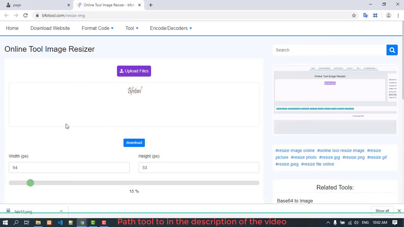
Task: Close the downloads bar
Action: 399,211
